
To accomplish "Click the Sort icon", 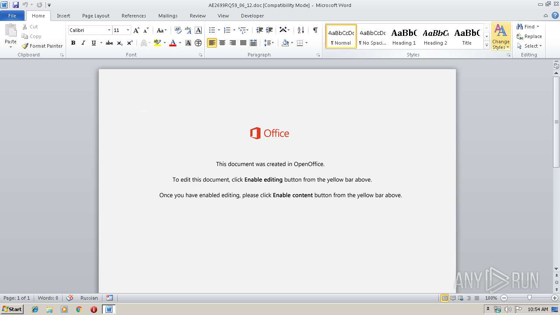I will (301, 30).
